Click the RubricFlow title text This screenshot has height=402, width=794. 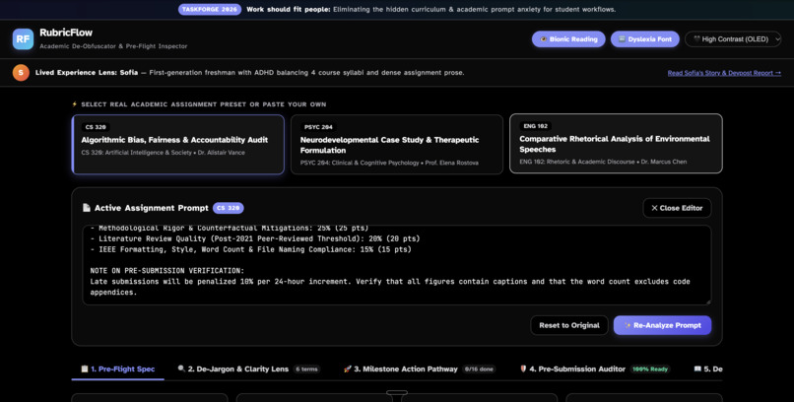coord(66,33)
